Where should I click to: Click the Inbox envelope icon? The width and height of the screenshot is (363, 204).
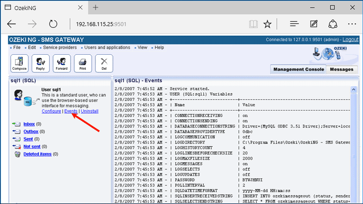tap(16, 124)
